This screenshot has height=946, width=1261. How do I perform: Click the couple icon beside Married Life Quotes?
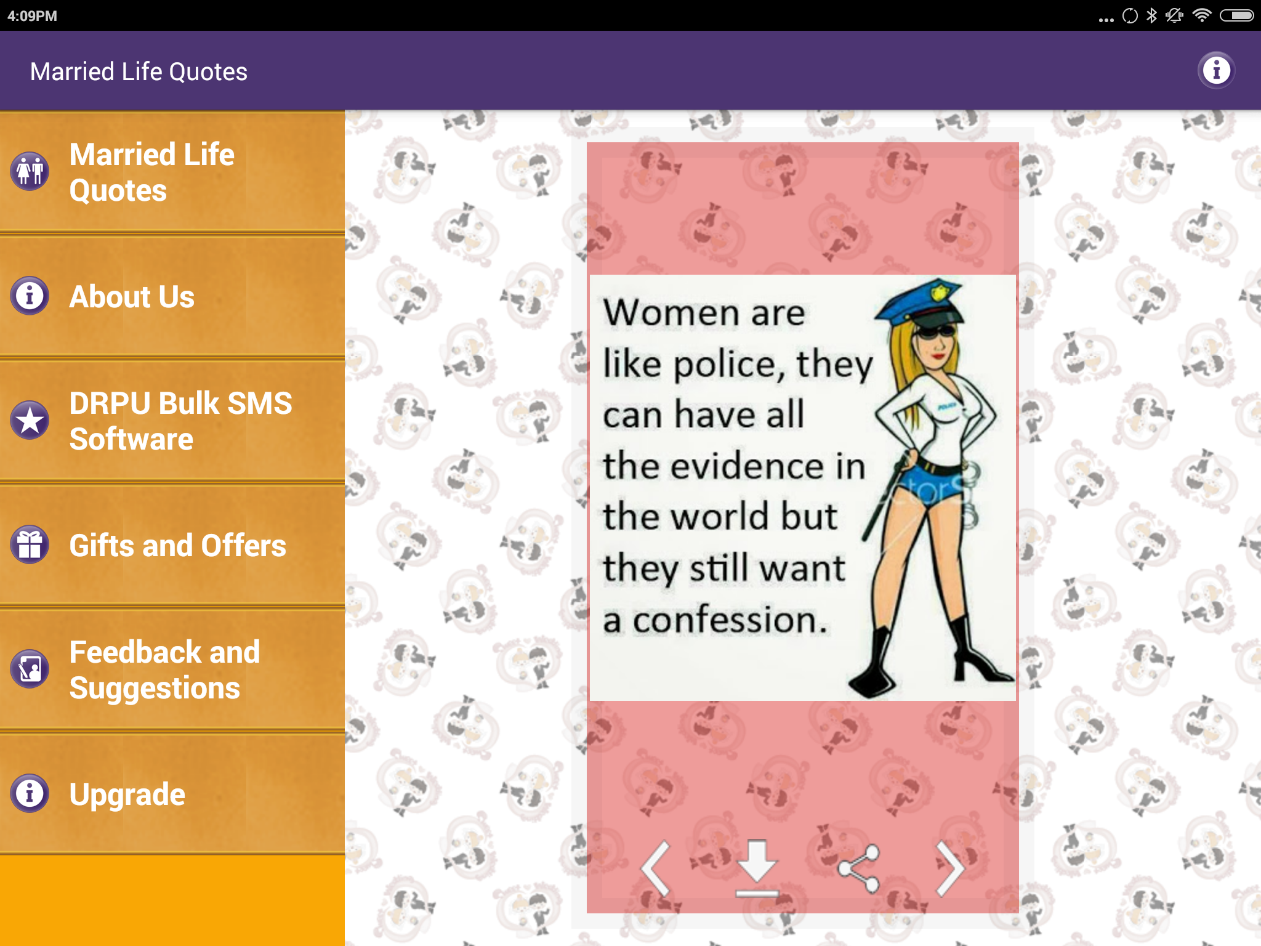click(x=30, y=171)
